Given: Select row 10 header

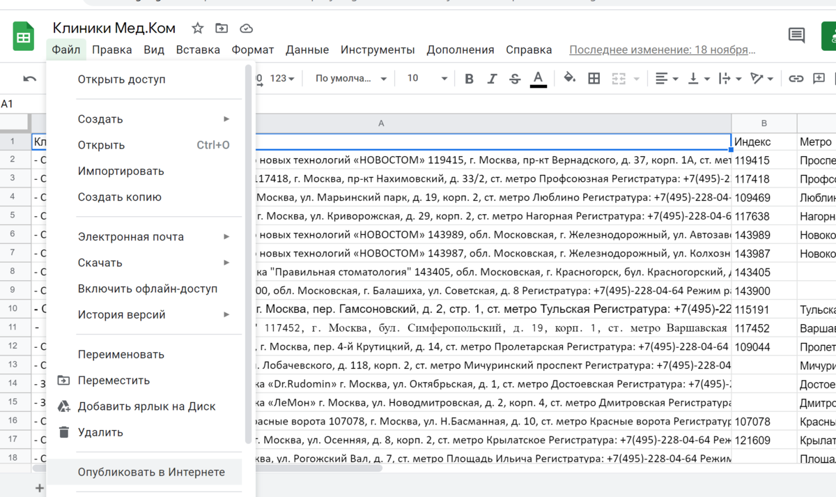Looking at the screenshot, I should (15, 309).
